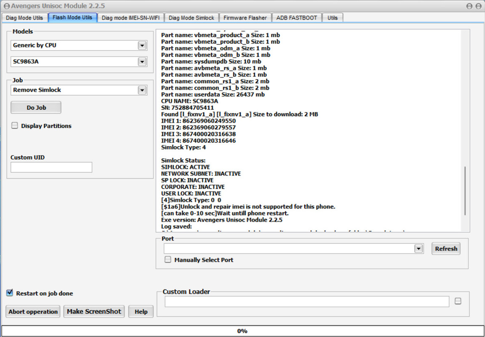Click into the Custom Loader path field

coord(307,302)
